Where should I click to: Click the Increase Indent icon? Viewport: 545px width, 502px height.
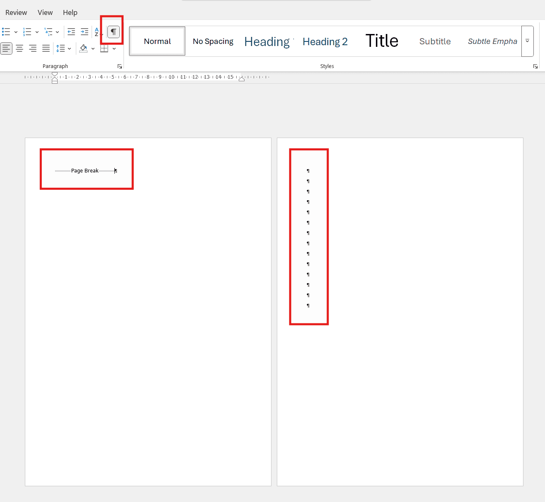pos(85,32)
